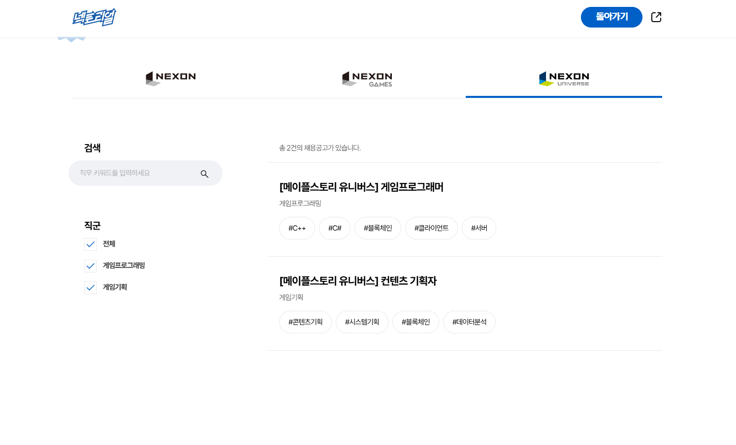
Task: Click the #시스템기획 tag
Action: [362, 322]
